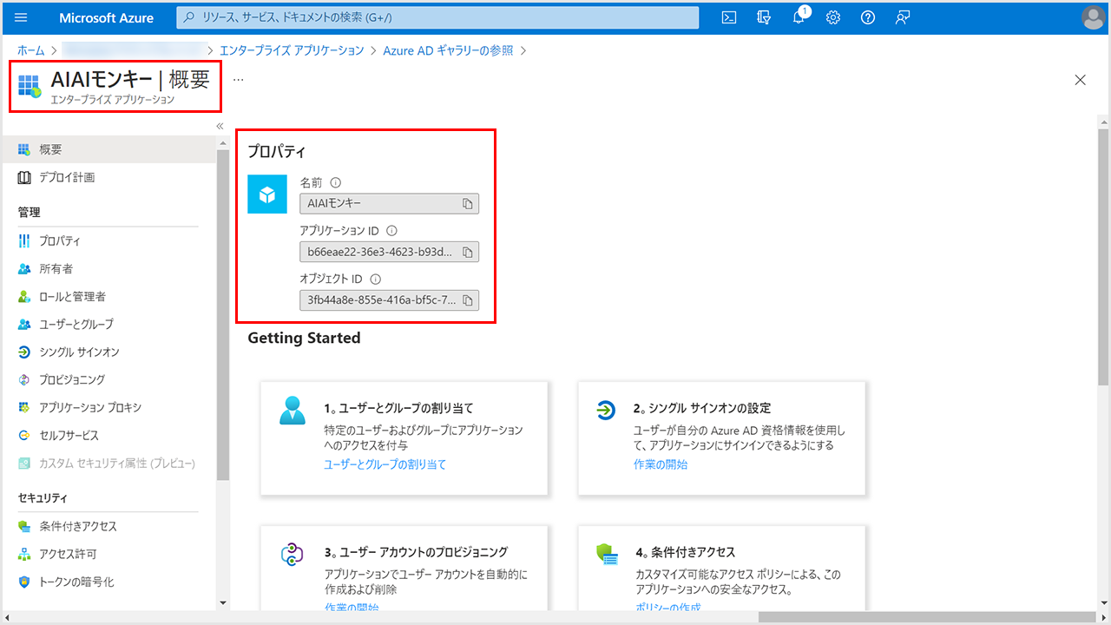Click the Azure search box
Viewport: 1111px width, 625px height.
(x=437, y=17)
